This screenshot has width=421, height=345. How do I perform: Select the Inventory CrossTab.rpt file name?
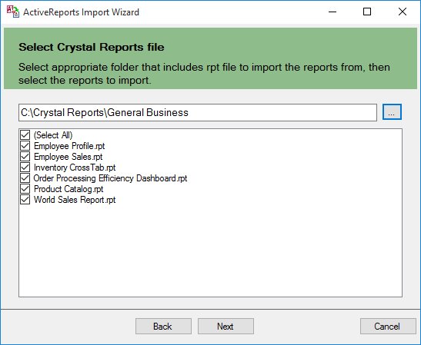click(x=75, y=168)
